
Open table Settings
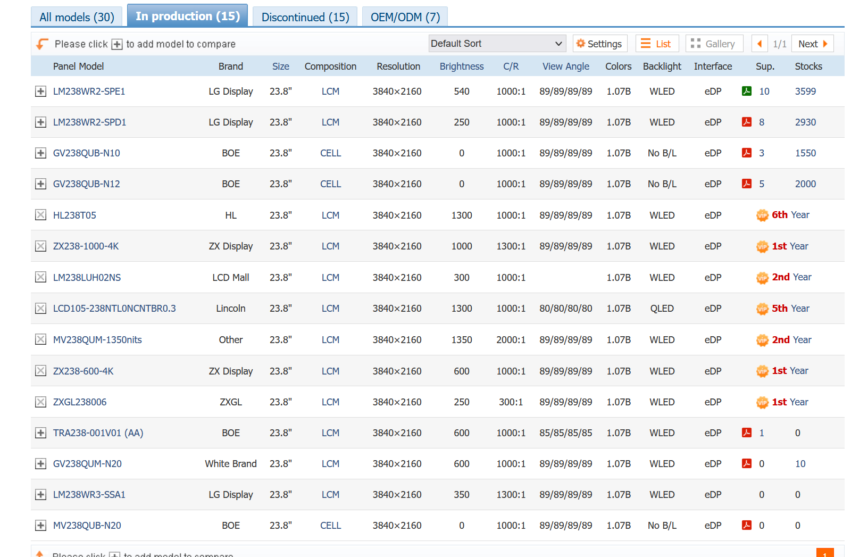[x=600, y=44]
